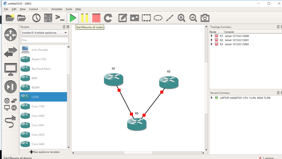This screenshot has width=282, height=159.
Task: Expand R1 node in Topology Summary
Action: coord(211,36)
